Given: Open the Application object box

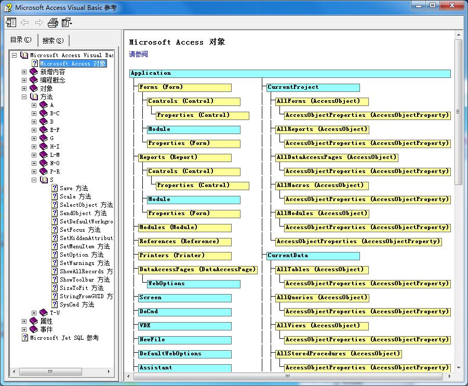Looking at the screenshot, I should click(290, 73).
